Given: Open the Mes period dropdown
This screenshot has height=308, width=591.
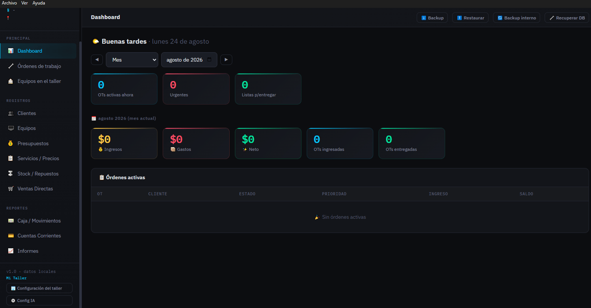Looking at the screenshot, I should pyautogui.click(x=132, y=60).
